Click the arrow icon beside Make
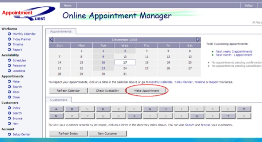Viewport: 262px width, 142px height. [9, 82]
